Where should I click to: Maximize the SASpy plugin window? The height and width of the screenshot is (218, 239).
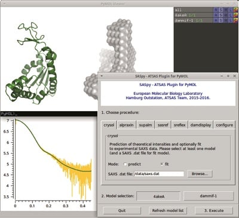point(228,76)
